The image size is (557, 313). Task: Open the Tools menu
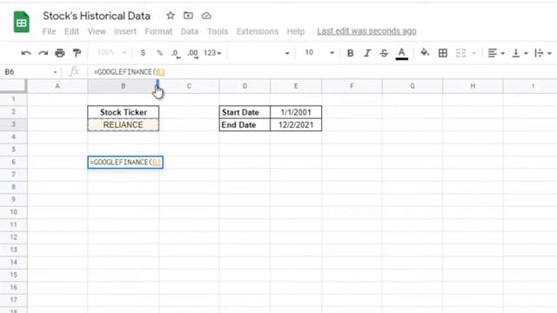tap(218, 31)
